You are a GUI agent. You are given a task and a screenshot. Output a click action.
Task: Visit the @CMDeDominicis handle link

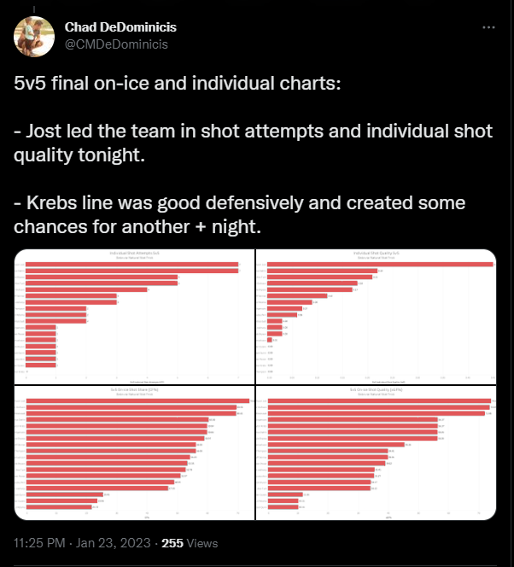coord(116,44)
